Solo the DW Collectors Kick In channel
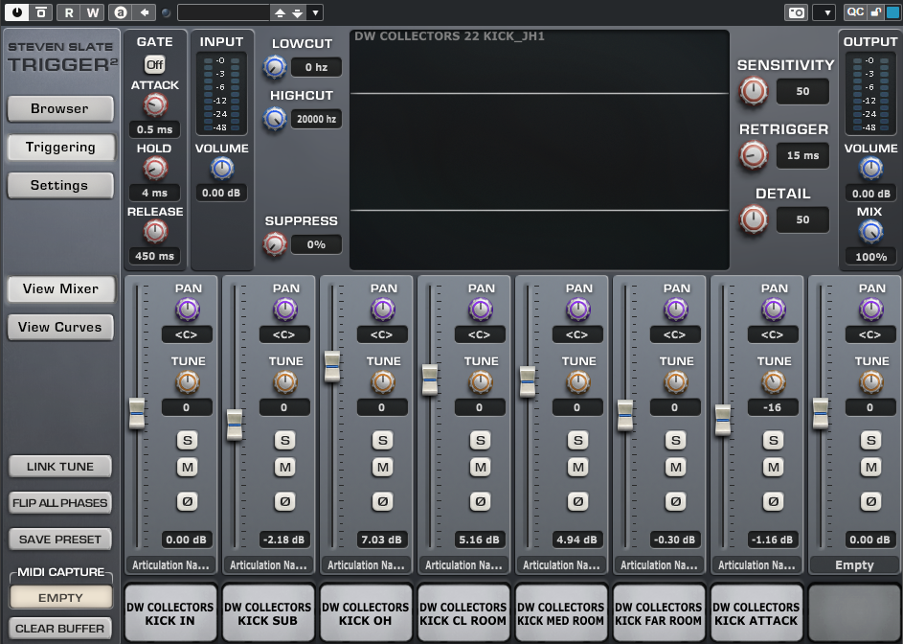 (x=187, y=441)
